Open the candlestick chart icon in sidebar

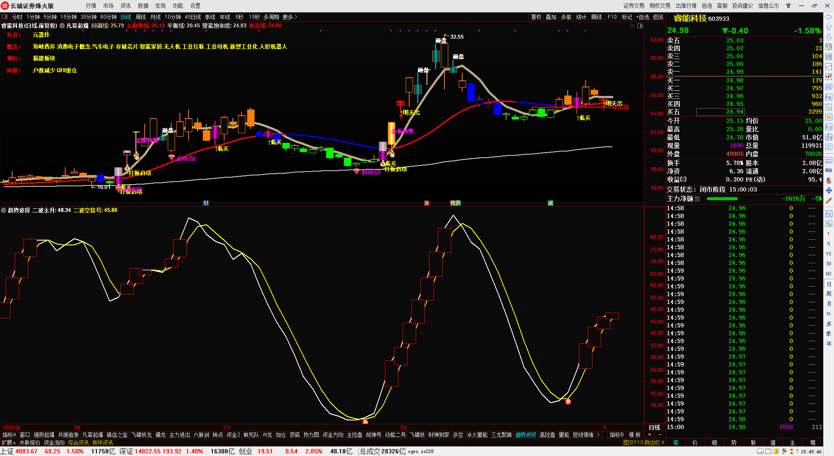[x=829, y=76]
